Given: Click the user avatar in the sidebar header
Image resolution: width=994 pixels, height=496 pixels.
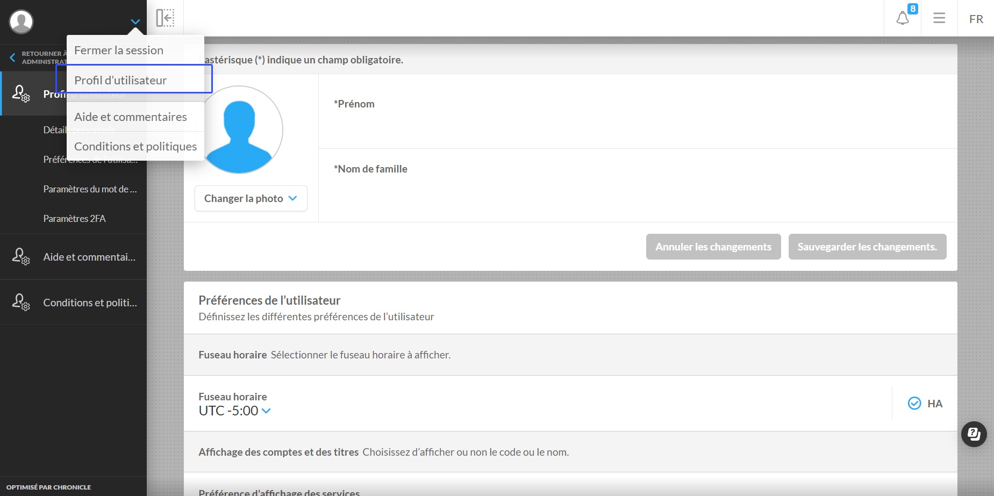Looking at the screenshot, I should pos(22,21).
